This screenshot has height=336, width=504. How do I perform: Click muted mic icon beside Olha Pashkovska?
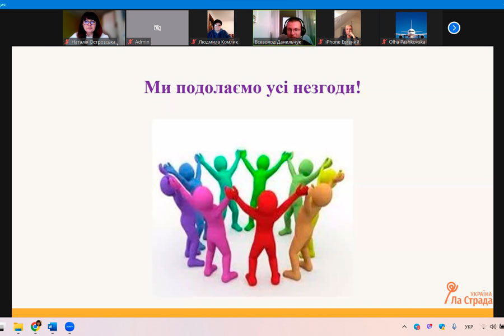pyautogui.click(x=384, y=42)
